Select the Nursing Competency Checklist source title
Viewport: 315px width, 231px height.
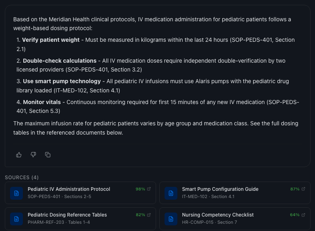tap(217, 215)
